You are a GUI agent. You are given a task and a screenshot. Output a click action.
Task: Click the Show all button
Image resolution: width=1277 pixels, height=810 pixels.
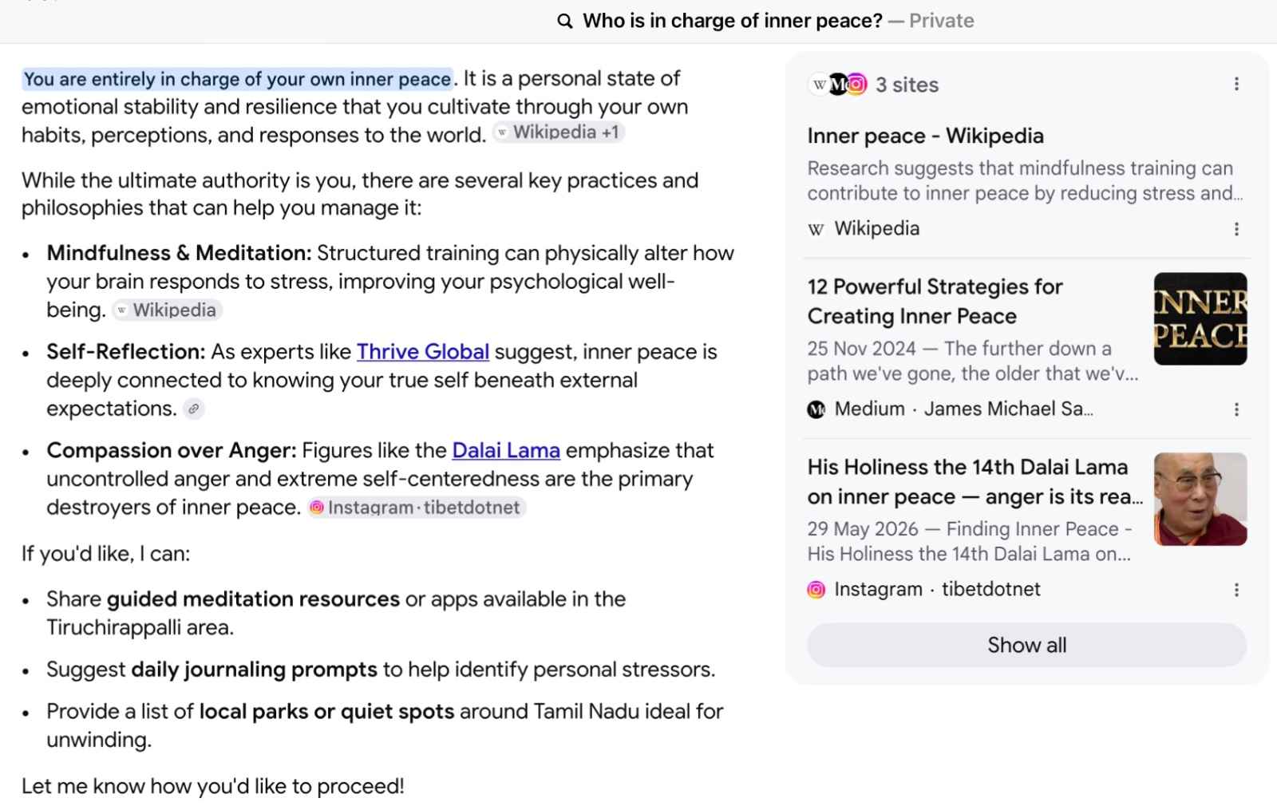point(1026,645)
